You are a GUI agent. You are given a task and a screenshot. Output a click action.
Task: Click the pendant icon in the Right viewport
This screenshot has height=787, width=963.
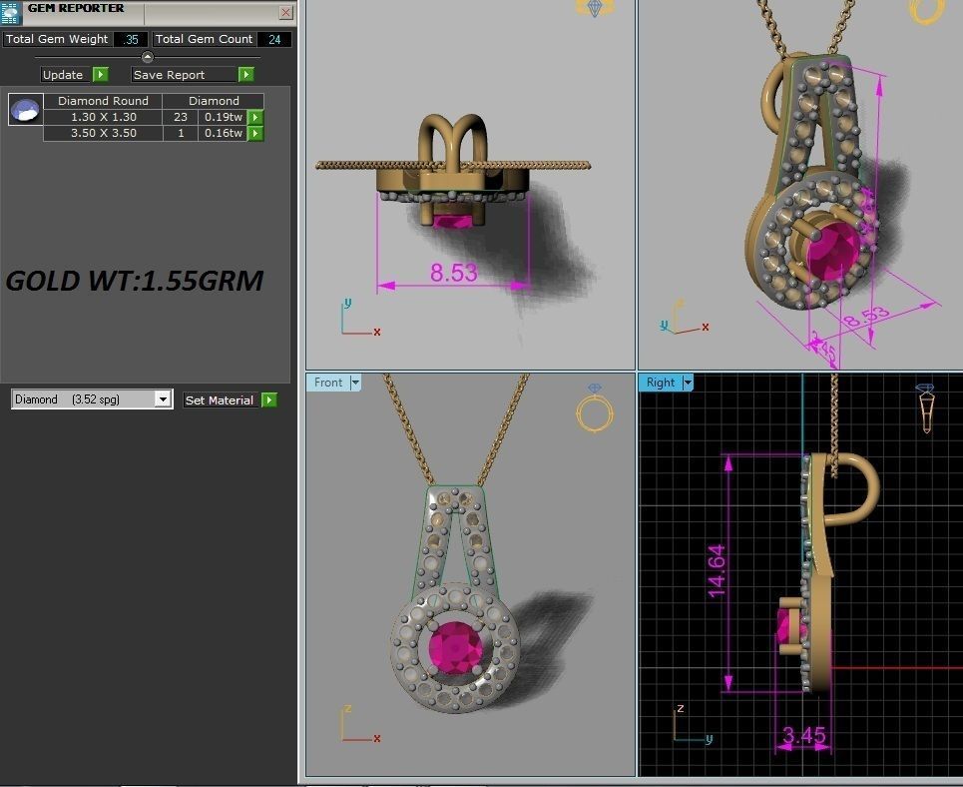[x=926, y=408]
